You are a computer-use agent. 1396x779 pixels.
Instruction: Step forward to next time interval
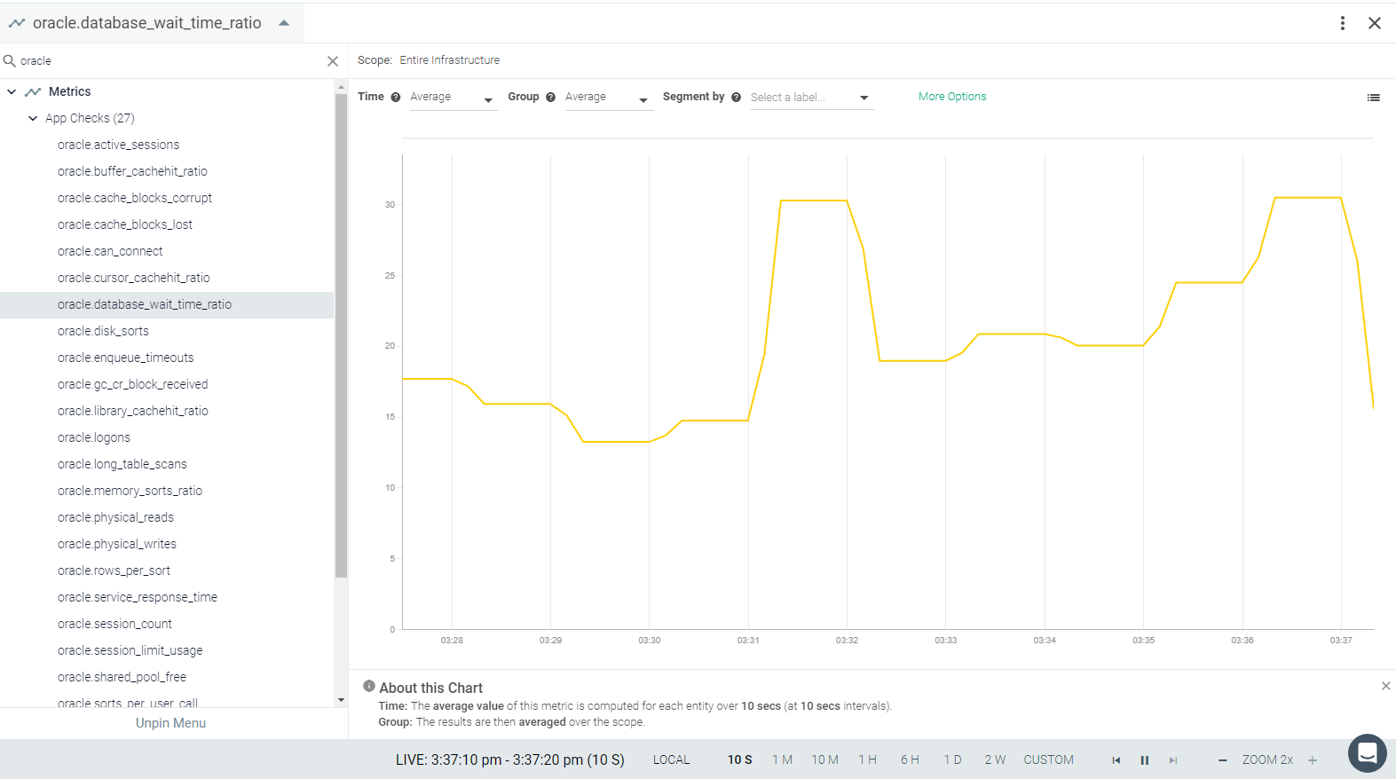(x=1173, y=760)
